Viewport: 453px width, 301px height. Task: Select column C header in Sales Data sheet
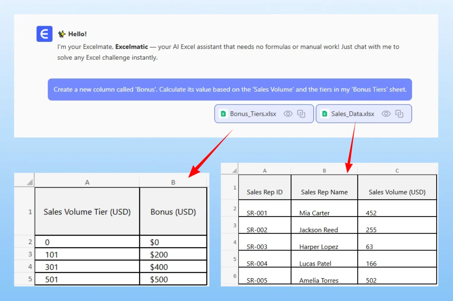[397, 171]
